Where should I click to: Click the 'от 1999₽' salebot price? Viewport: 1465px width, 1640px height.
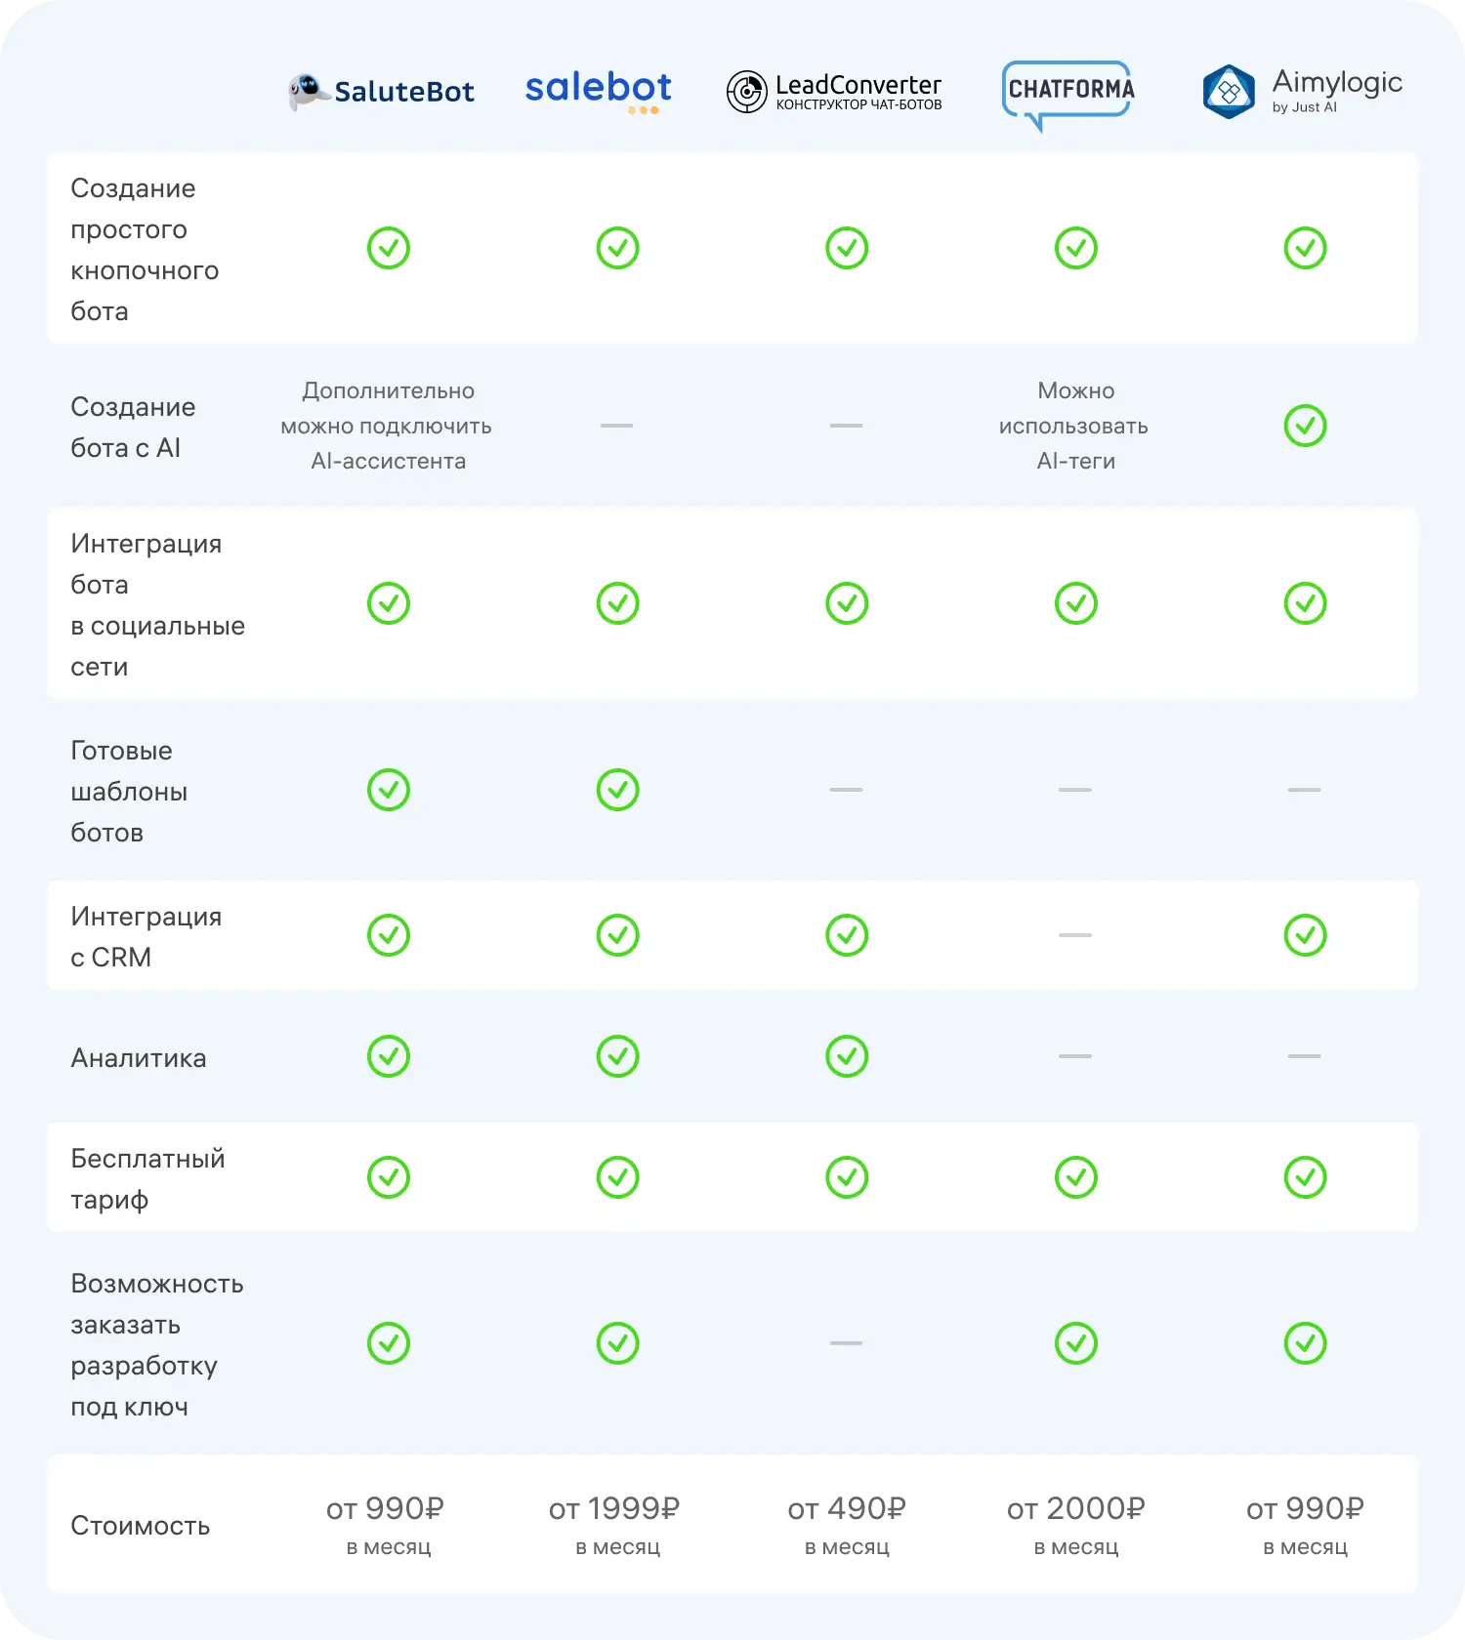pyautogui.click(x=614, y=1509)
